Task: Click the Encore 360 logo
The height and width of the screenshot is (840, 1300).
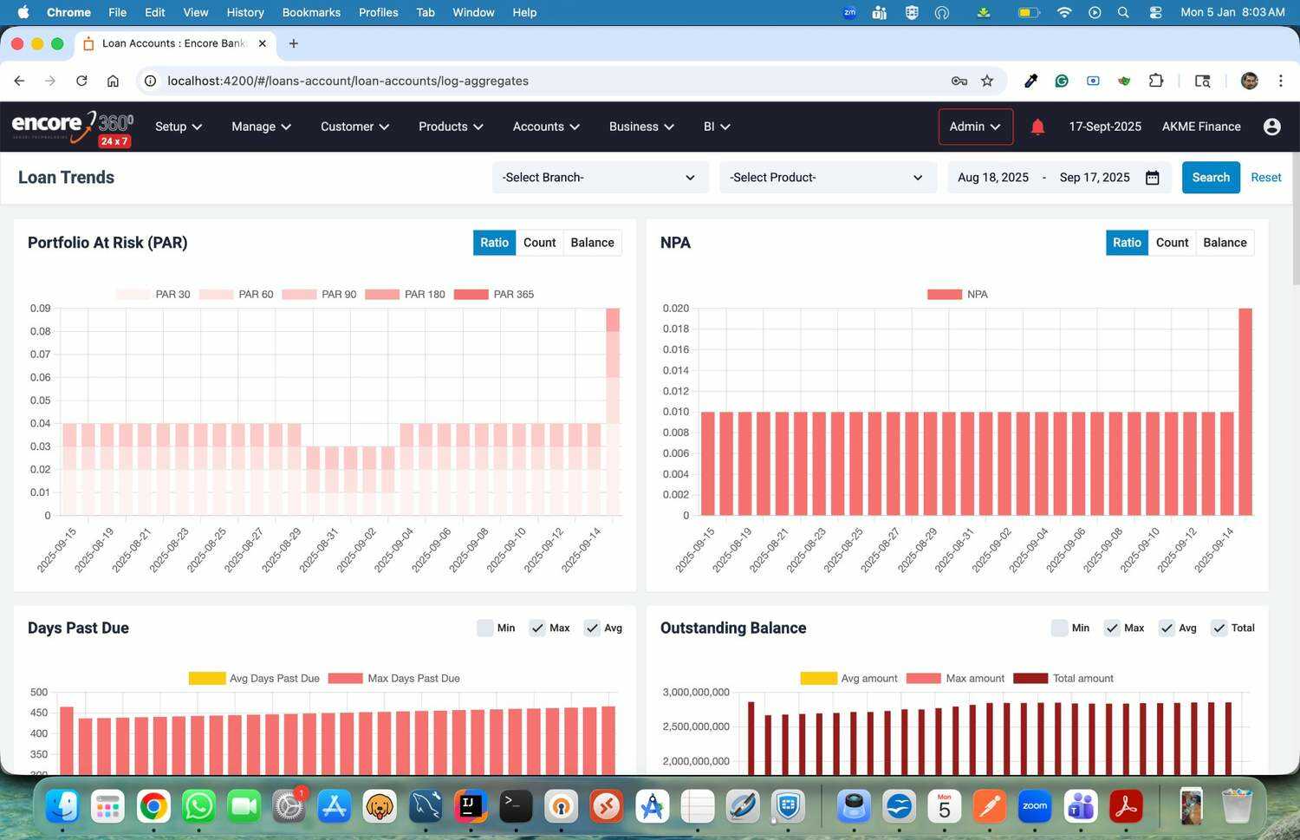Action: coord(73,127)
